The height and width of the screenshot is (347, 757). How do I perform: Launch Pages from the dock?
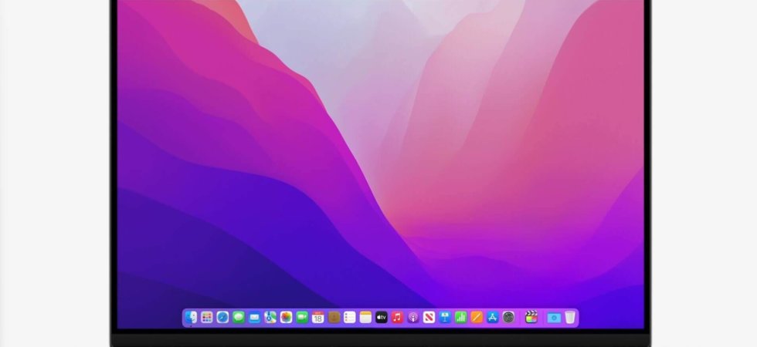(x=477, y=317)
